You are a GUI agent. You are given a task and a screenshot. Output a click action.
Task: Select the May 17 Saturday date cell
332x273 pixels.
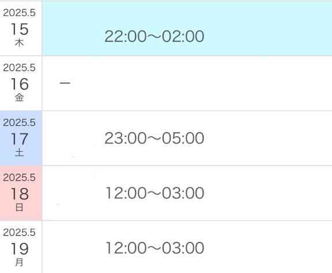click(x=21, y=138)
